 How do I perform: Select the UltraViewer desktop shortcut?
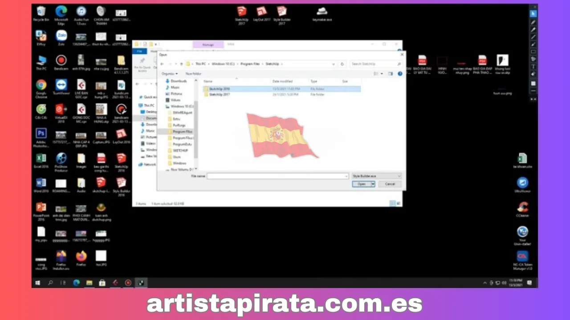(522, 184)
